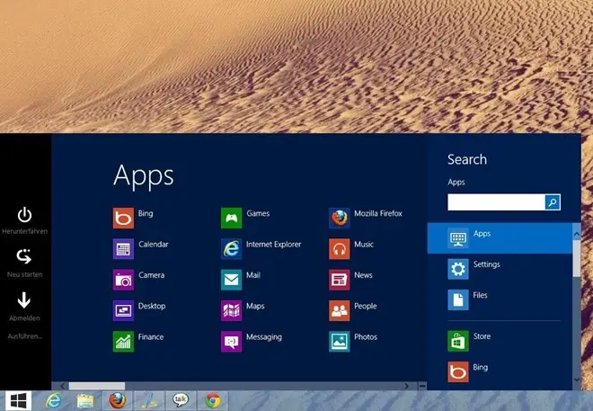This screenshot has height=411, width=593.
Task: Launch Mozilla Firefox from Apps list
Action: (340, 218)
